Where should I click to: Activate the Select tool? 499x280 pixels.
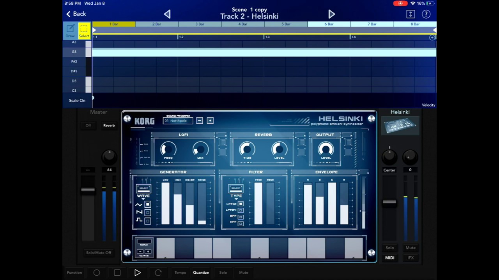click(x=84, y=31)
